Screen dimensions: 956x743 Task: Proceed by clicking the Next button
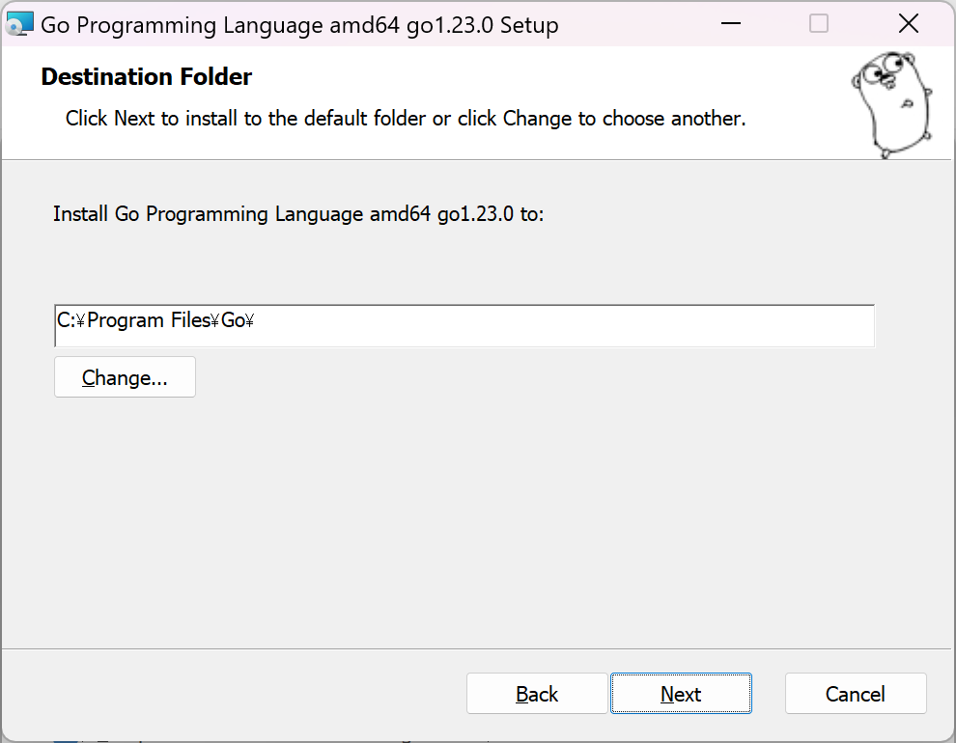[681, 693]
